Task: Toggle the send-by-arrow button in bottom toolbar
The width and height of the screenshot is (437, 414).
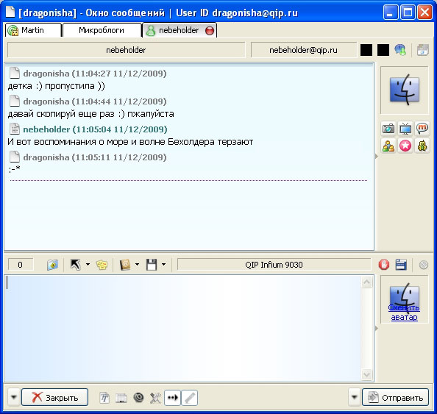Action: click(172, 398)
